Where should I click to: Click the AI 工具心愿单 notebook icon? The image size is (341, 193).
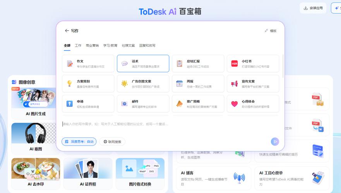pyautogui.click(x=318, y=178)
